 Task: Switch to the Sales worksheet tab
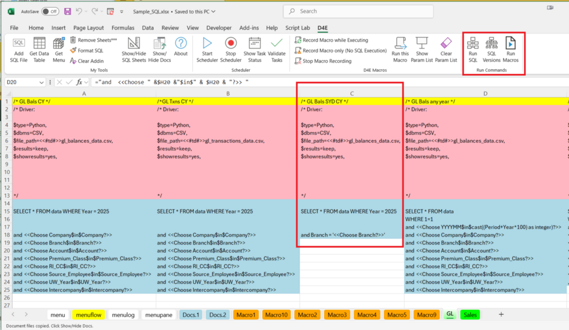coord(470,315)
